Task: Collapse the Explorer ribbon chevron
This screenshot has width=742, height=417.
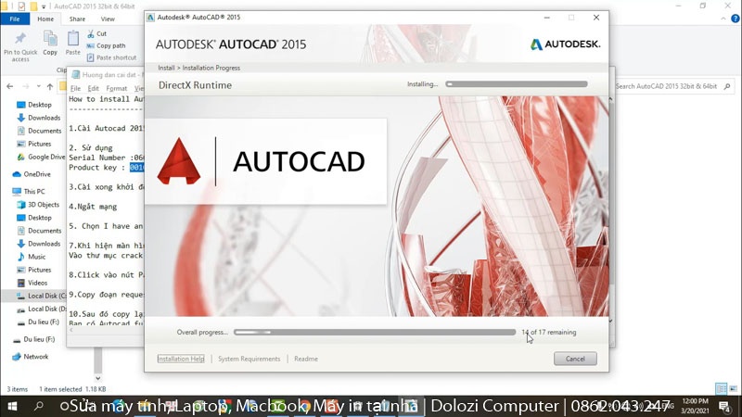Action: pyautogui.click(x=723, y=19)
